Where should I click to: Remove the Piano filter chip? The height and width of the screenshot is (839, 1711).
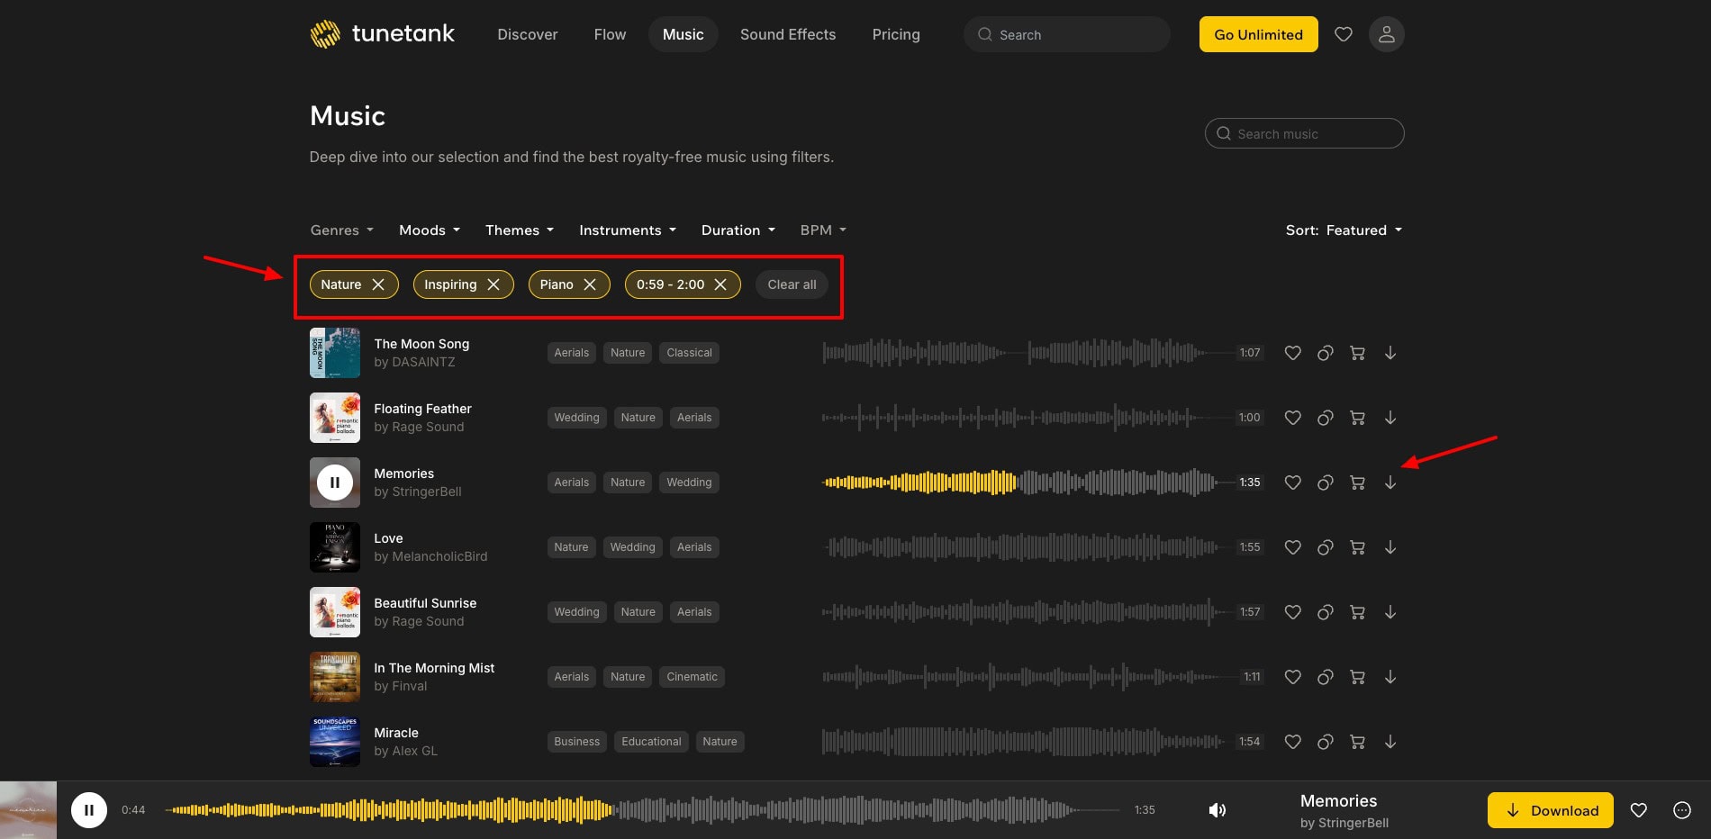click(x=590, y=284)
